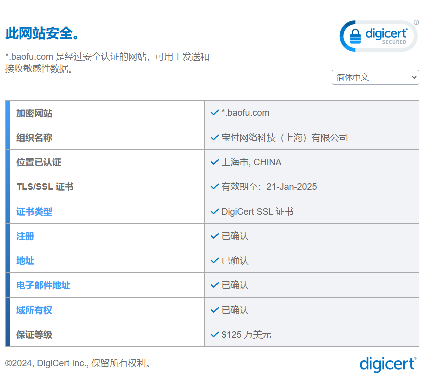Click the 有效期至：21-Jan-2025 text
This screenshot has width=434, height=387.
(269, 187)
